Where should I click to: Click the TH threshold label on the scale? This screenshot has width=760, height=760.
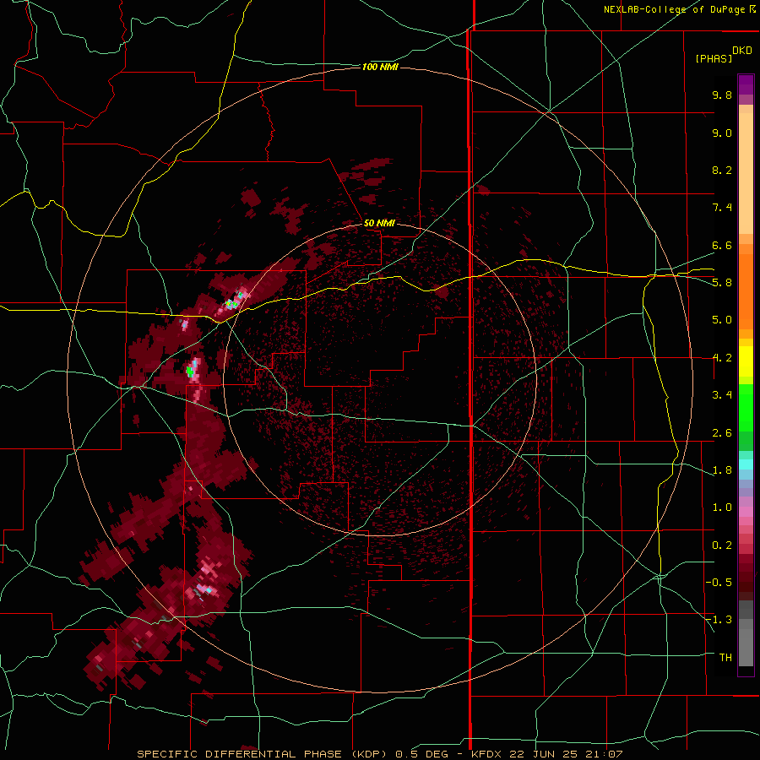point(725,657)
